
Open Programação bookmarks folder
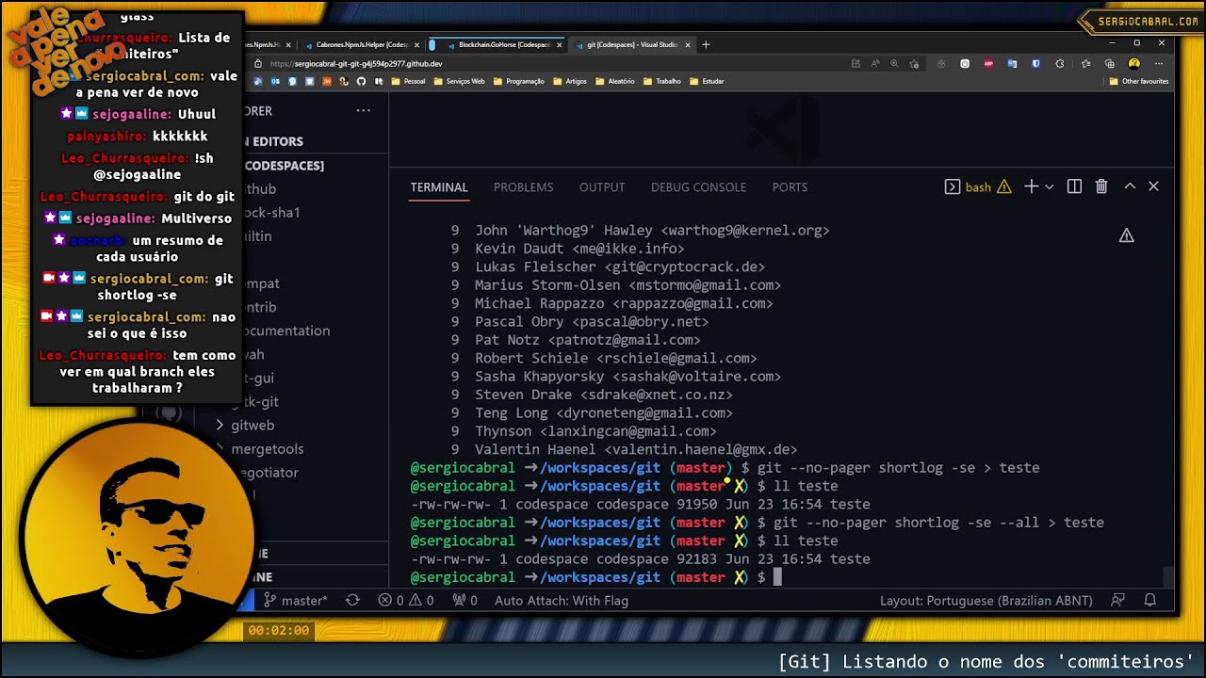(519, 81)
